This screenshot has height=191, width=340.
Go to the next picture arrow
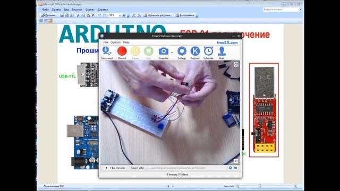(x=173, y=186)
